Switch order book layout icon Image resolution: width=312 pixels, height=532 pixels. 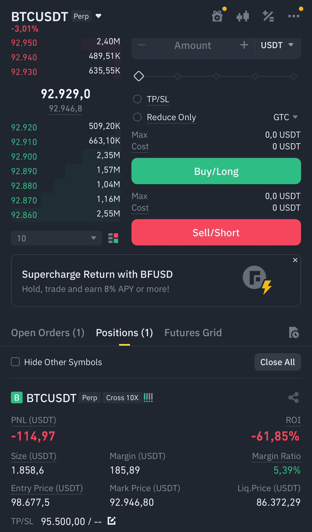(x=113, y=238)
